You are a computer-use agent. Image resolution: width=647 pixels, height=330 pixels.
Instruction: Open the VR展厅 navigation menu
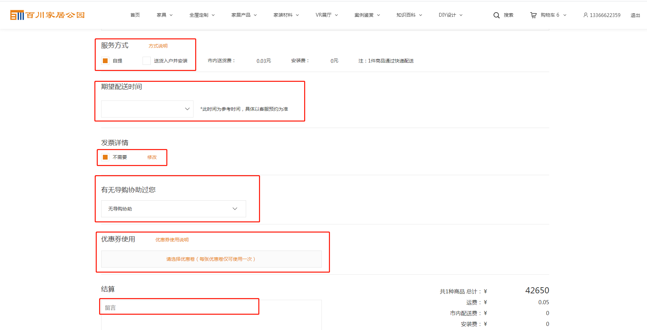(326, 15)
